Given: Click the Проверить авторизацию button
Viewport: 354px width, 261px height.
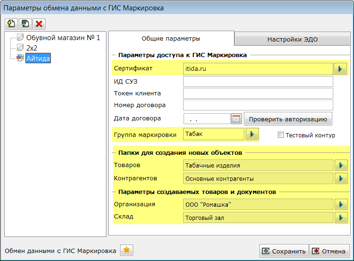Looking at the screenshot, I should point(288,119).
